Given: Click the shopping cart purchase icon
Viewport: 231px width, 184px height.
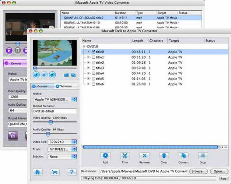Looking at the screenshot, I should point(55,172).
